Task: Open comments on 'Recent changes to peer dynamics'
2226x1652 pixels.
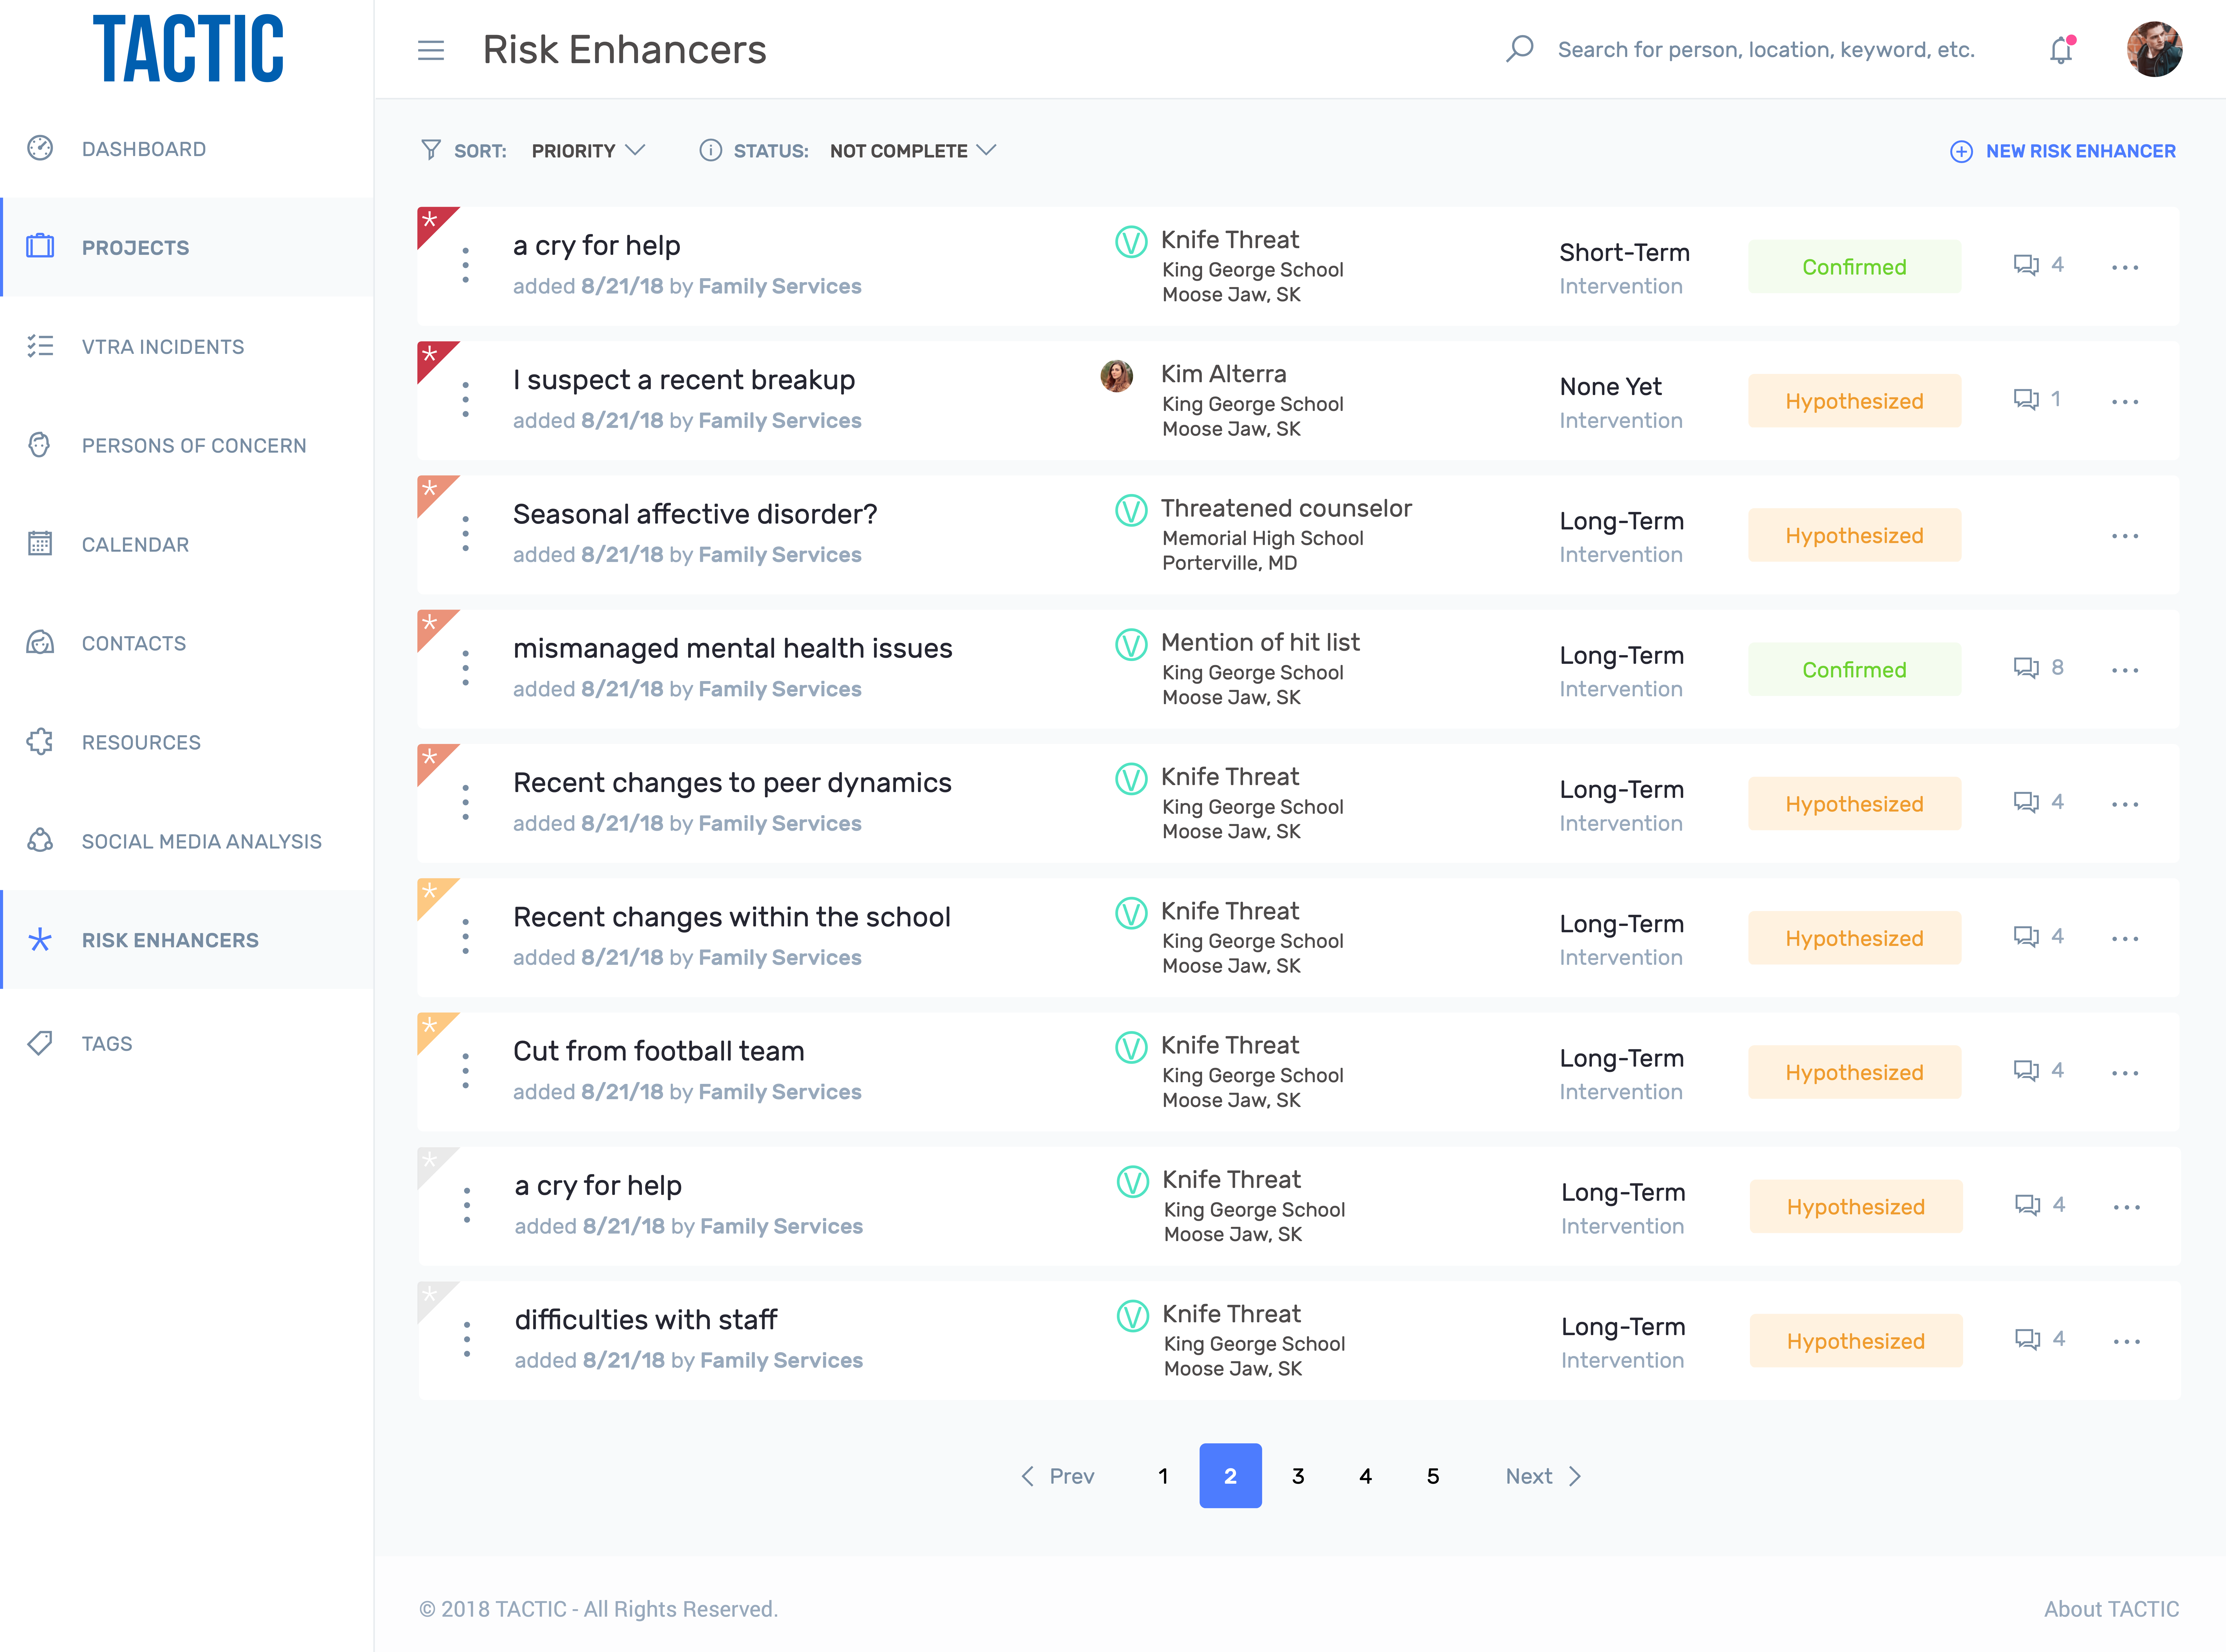Action: click(x=2038, y=802)
